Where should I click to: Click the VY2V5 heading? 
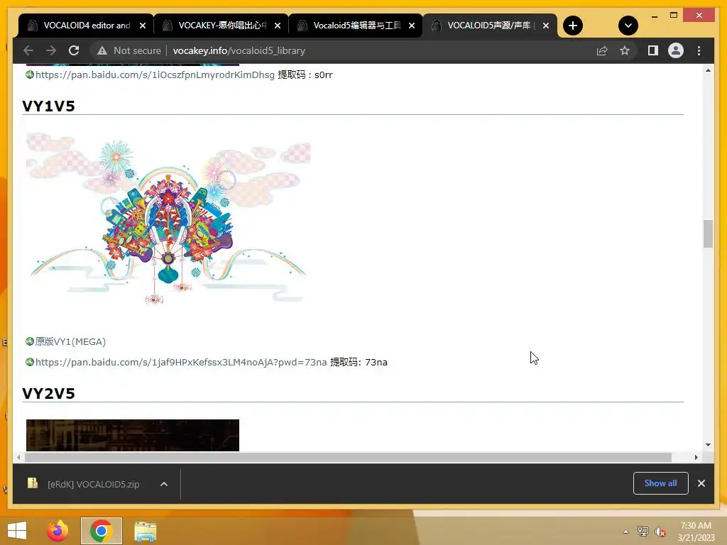(x=49, y=393)
